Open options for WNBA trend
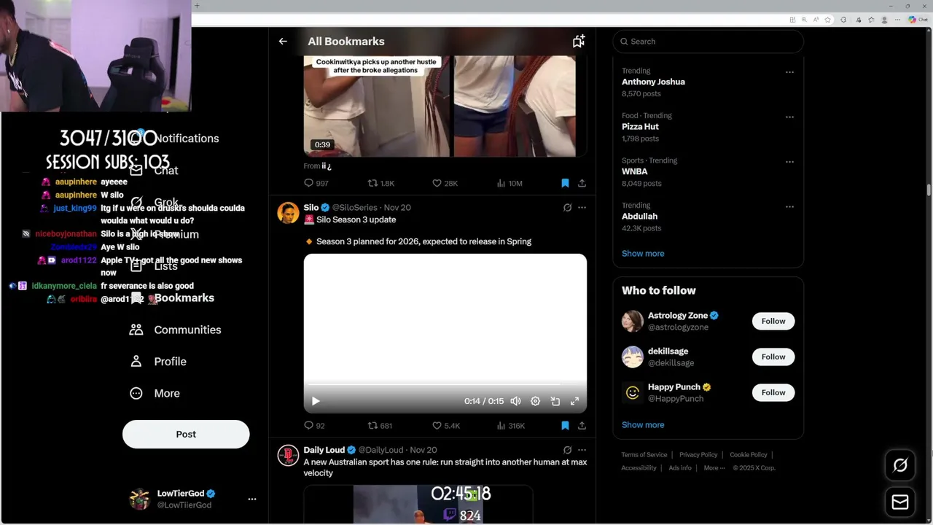This screenshot has width=933, height=525. tap(789, 162)
